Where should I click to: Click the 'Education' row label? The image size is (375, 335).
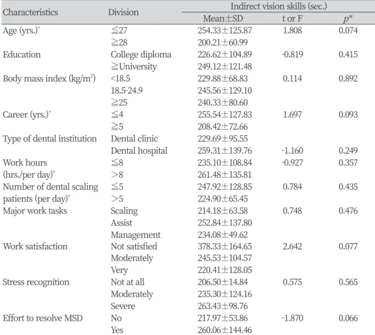[x=21, y=55]
